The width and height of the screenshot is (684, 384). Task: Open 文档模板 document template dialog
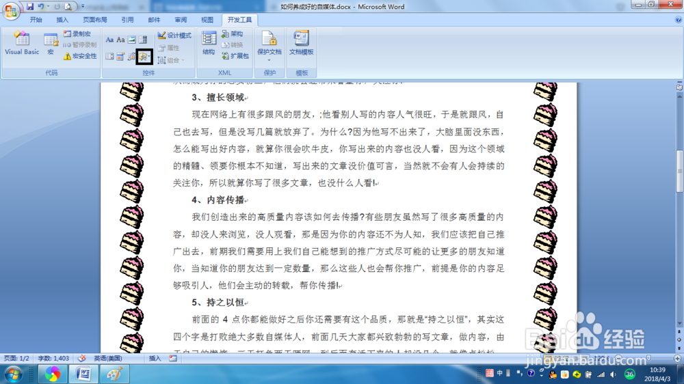point(302,43)
